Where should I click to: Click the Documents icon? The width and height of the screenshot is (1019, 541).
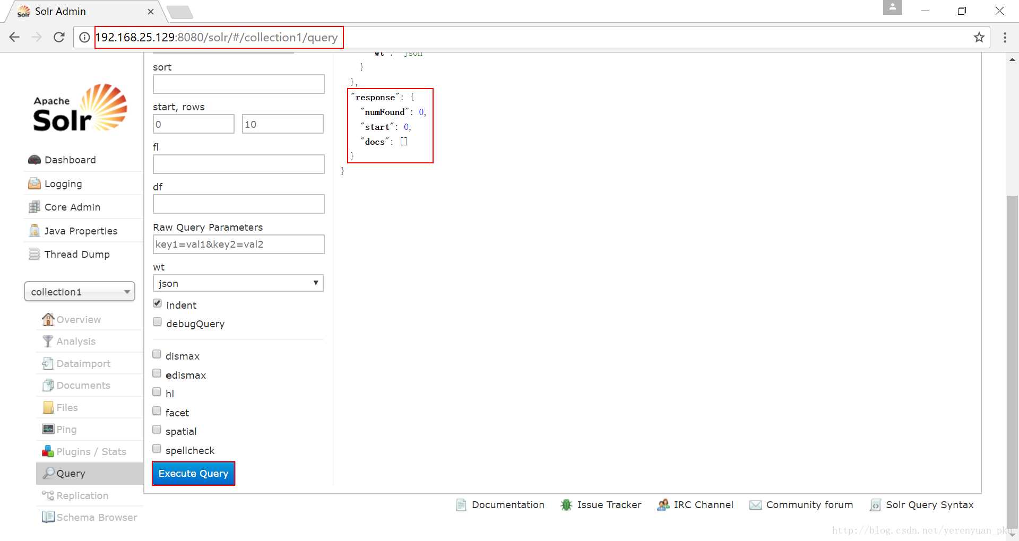pyautogui.click(x=48, y=385)
